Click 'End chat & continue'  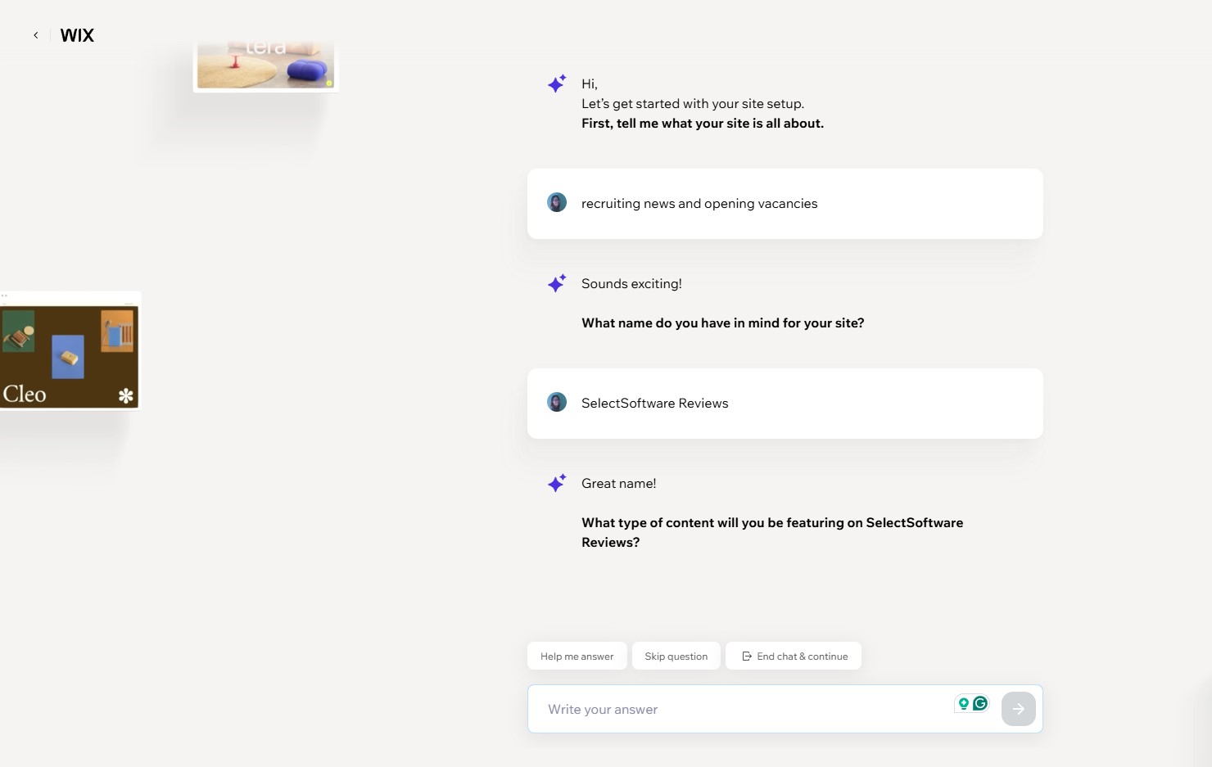(x=793, y=656)
